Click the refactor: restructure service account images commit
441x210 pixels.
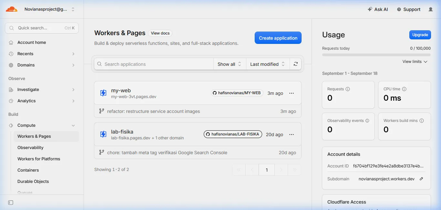pos(153,111)
